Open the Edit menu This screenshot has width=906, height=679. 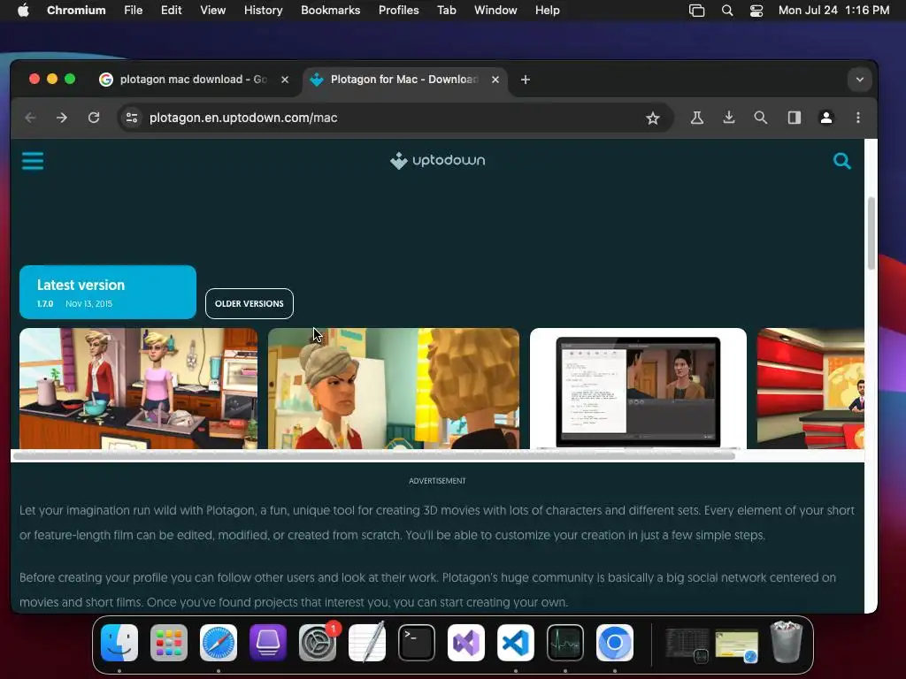pos(171,11)
